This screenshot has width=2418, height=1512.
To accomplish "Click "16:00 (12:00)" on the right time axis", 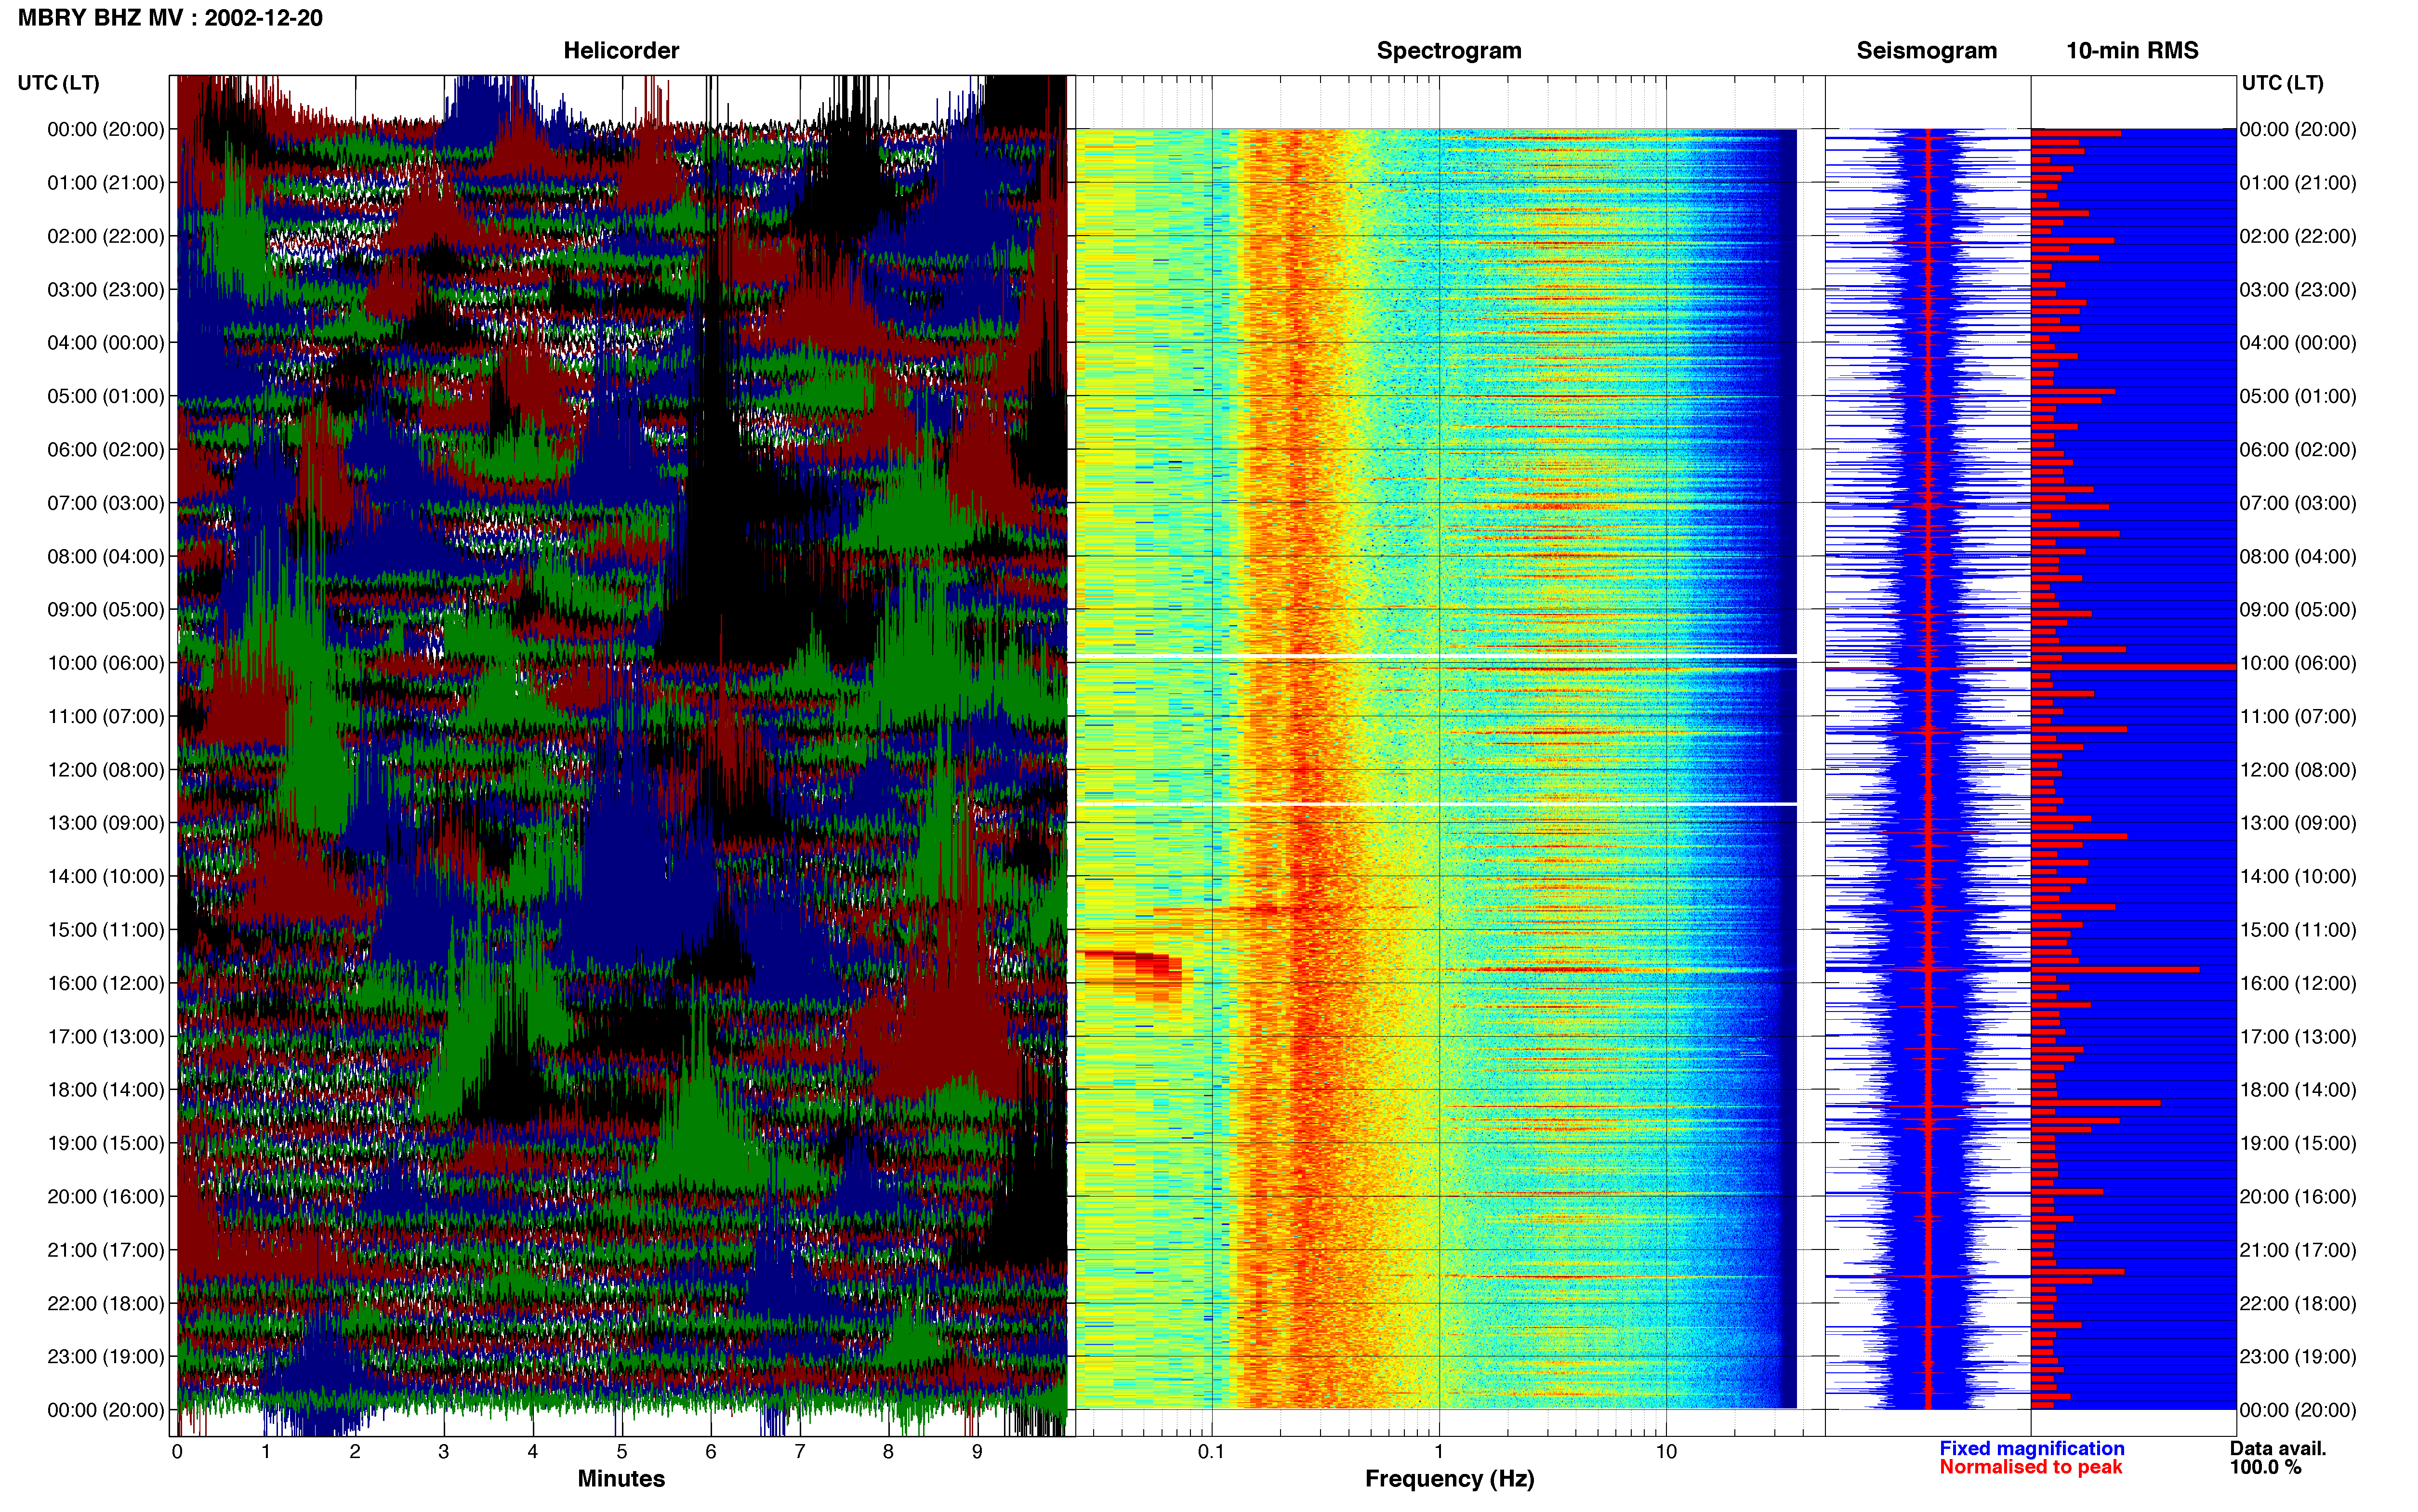I will pyautogui.click(x=2298, y=983).
